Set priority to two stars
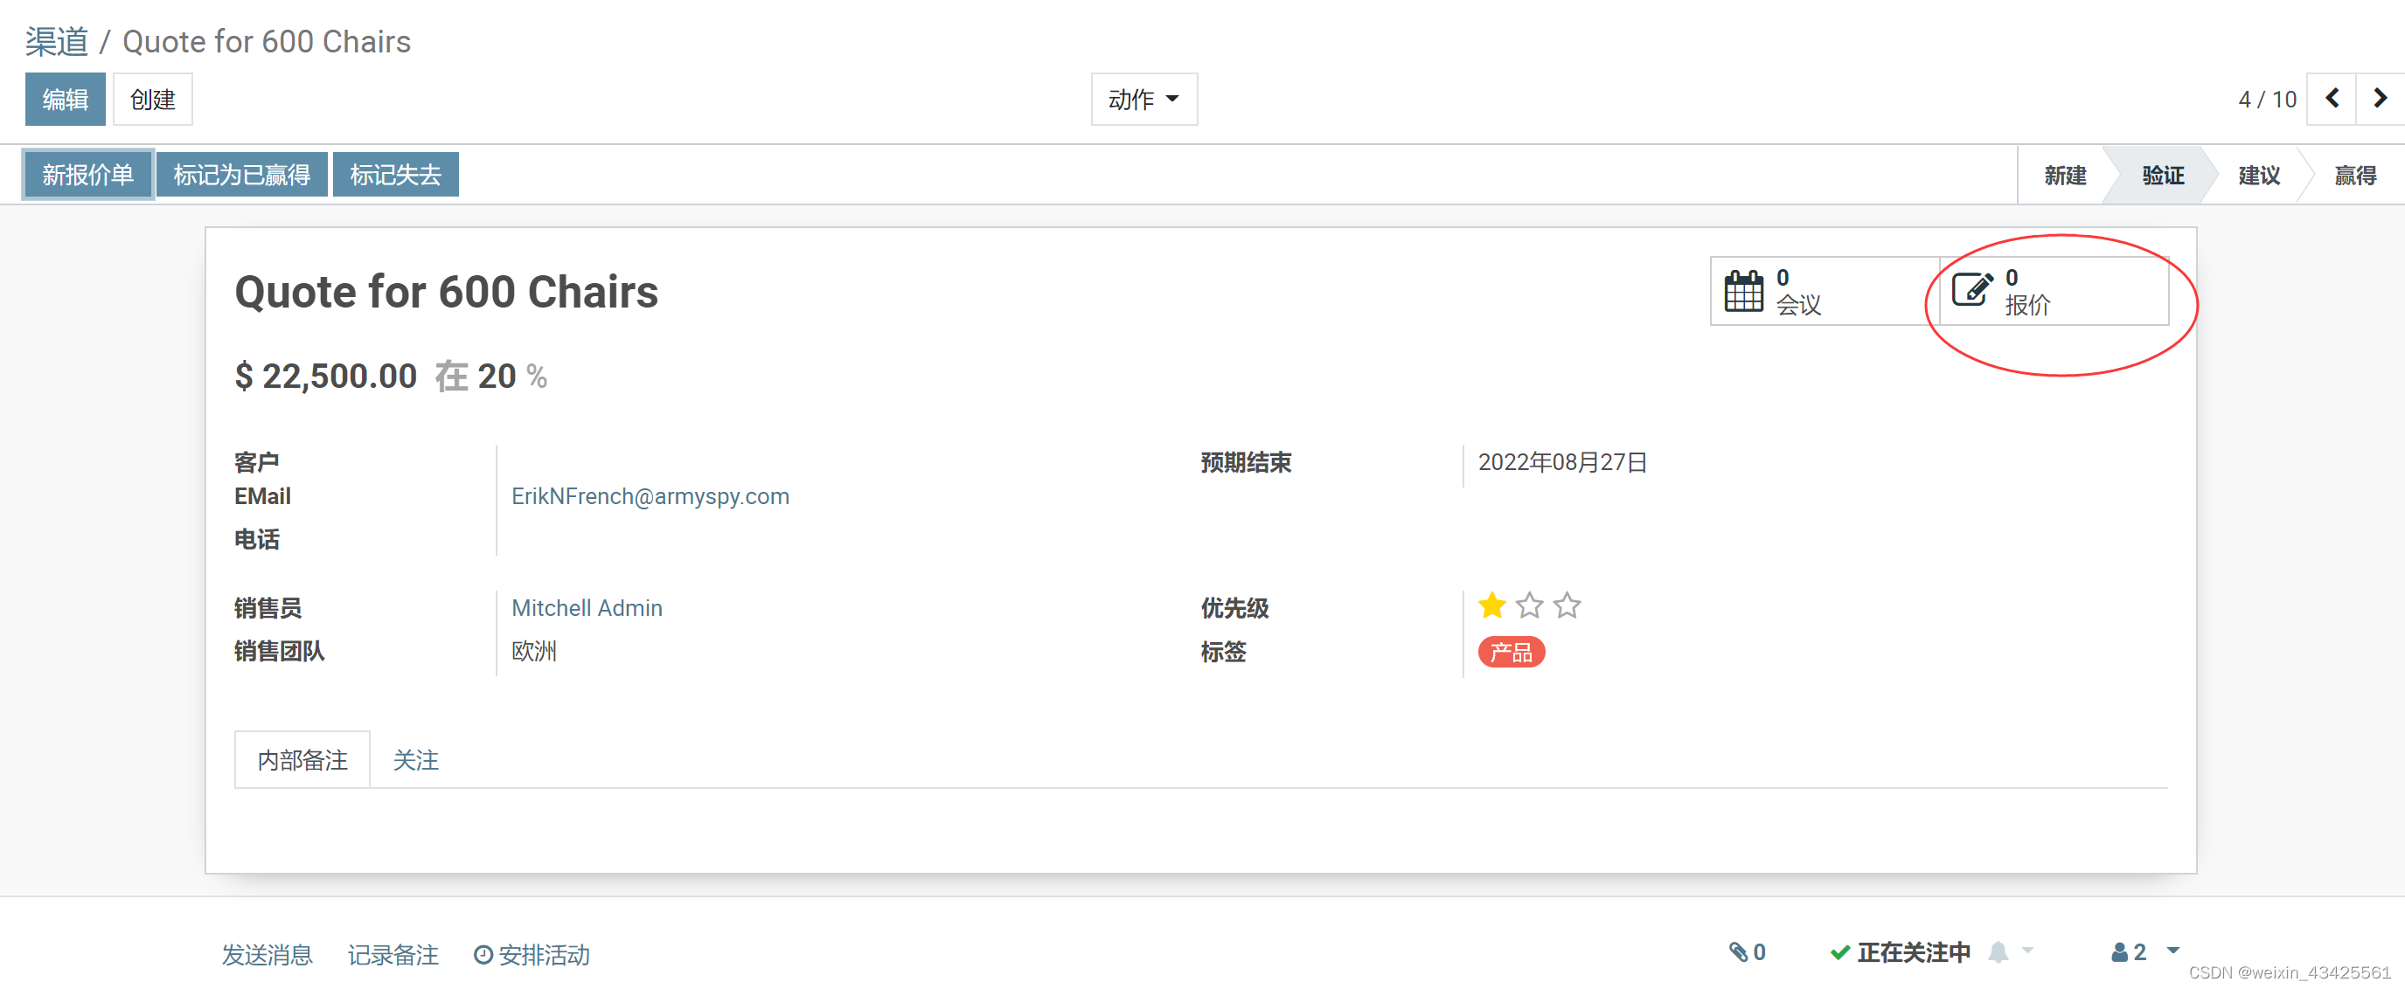Screen dimensions: 2405x989 1529,605
